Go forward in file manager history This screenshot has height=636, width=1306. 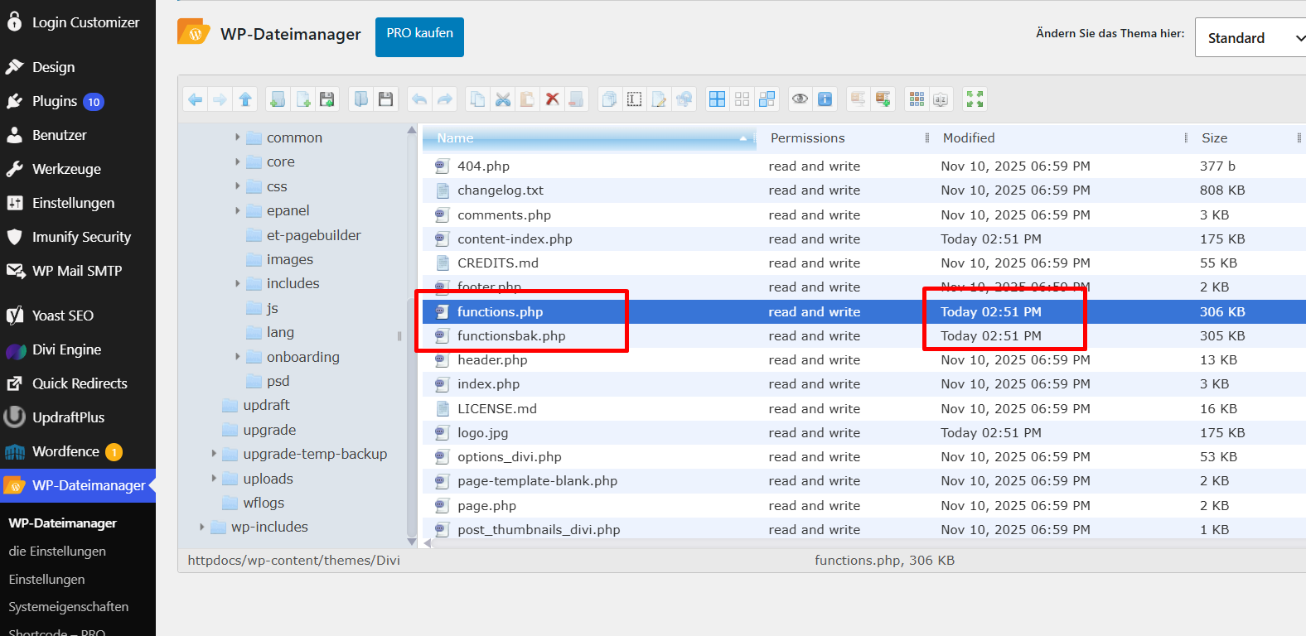(220, 99)
